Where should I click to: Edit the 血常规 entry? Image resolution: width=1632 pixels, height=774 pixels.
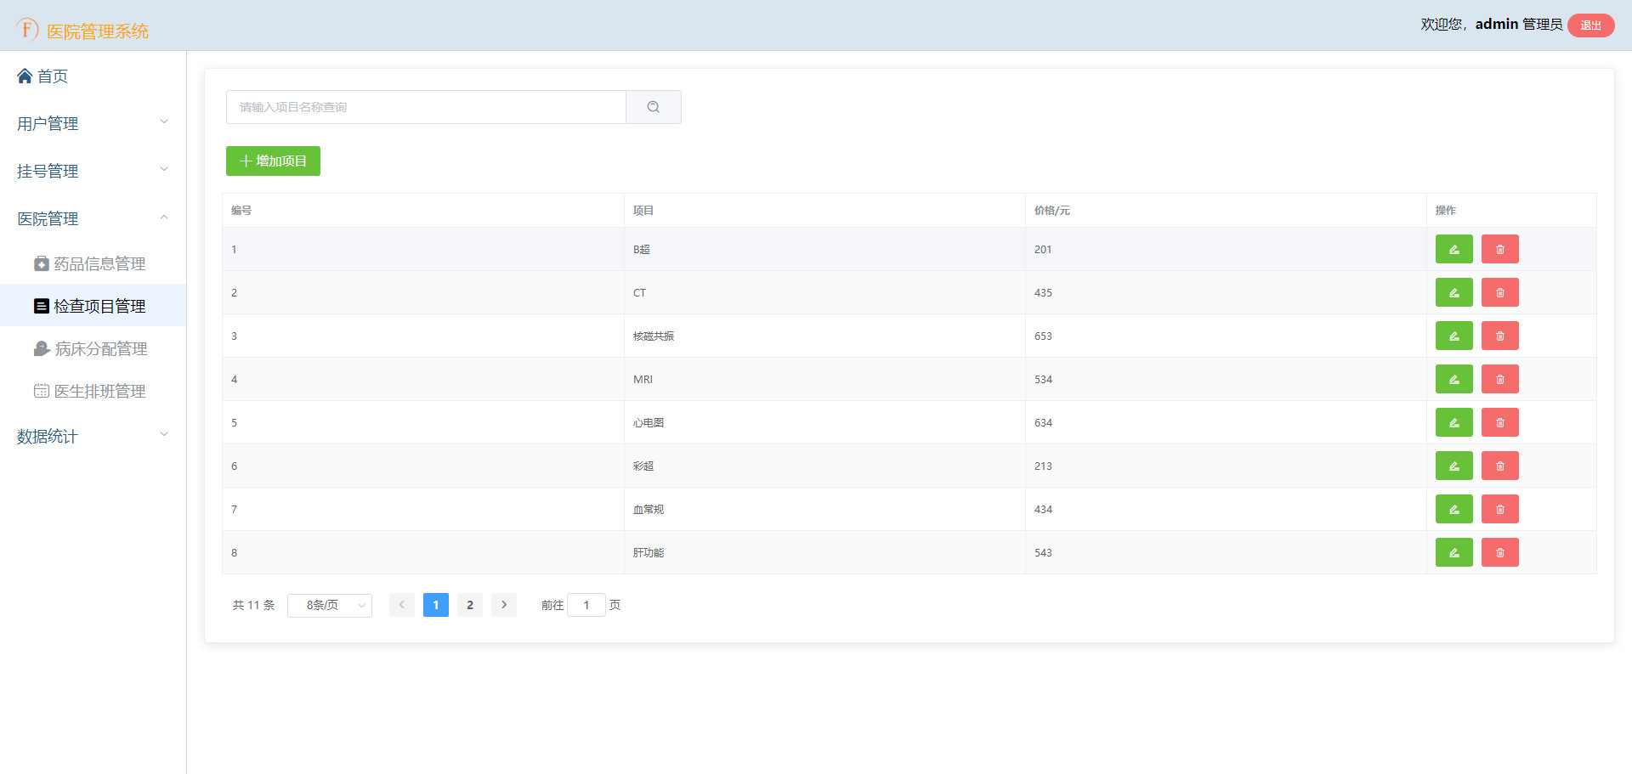tap(1453, 509)
